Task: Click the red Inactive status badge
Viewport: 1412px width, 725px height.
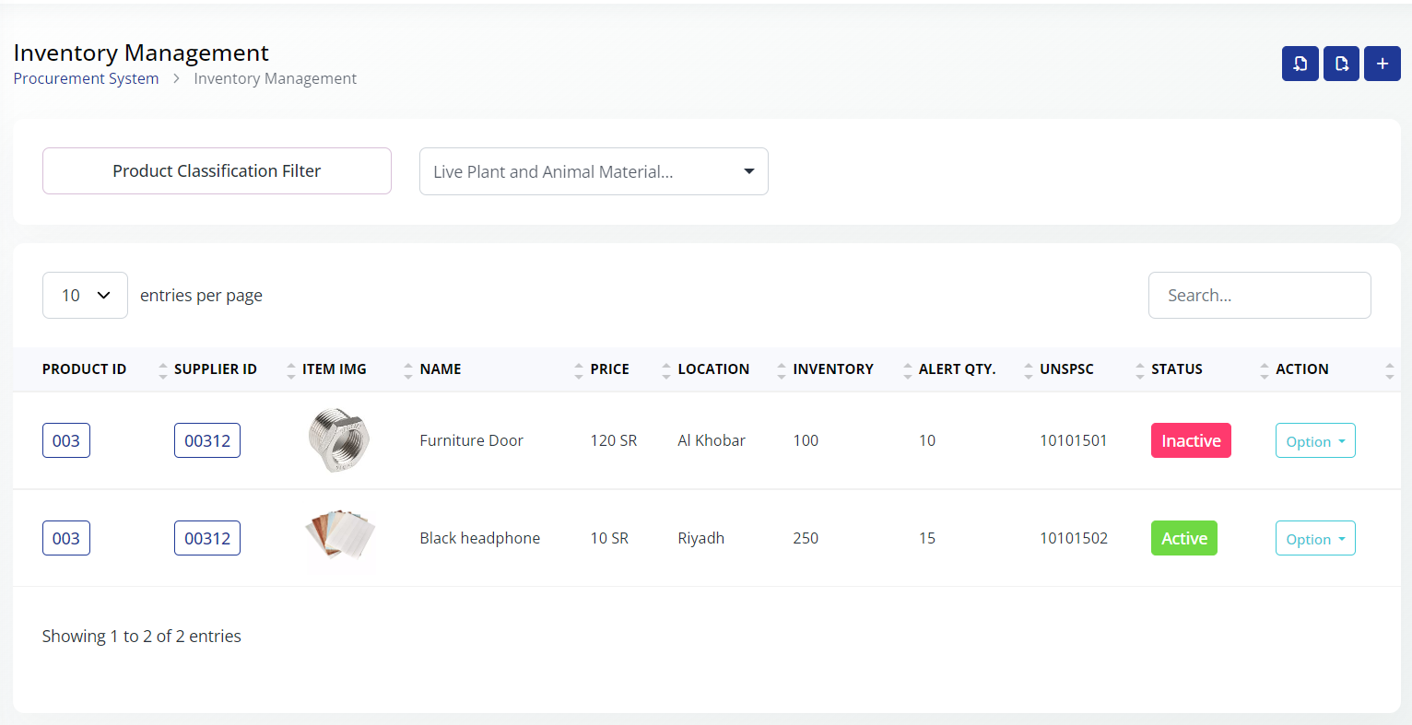Action: (x=1190, y=441)
